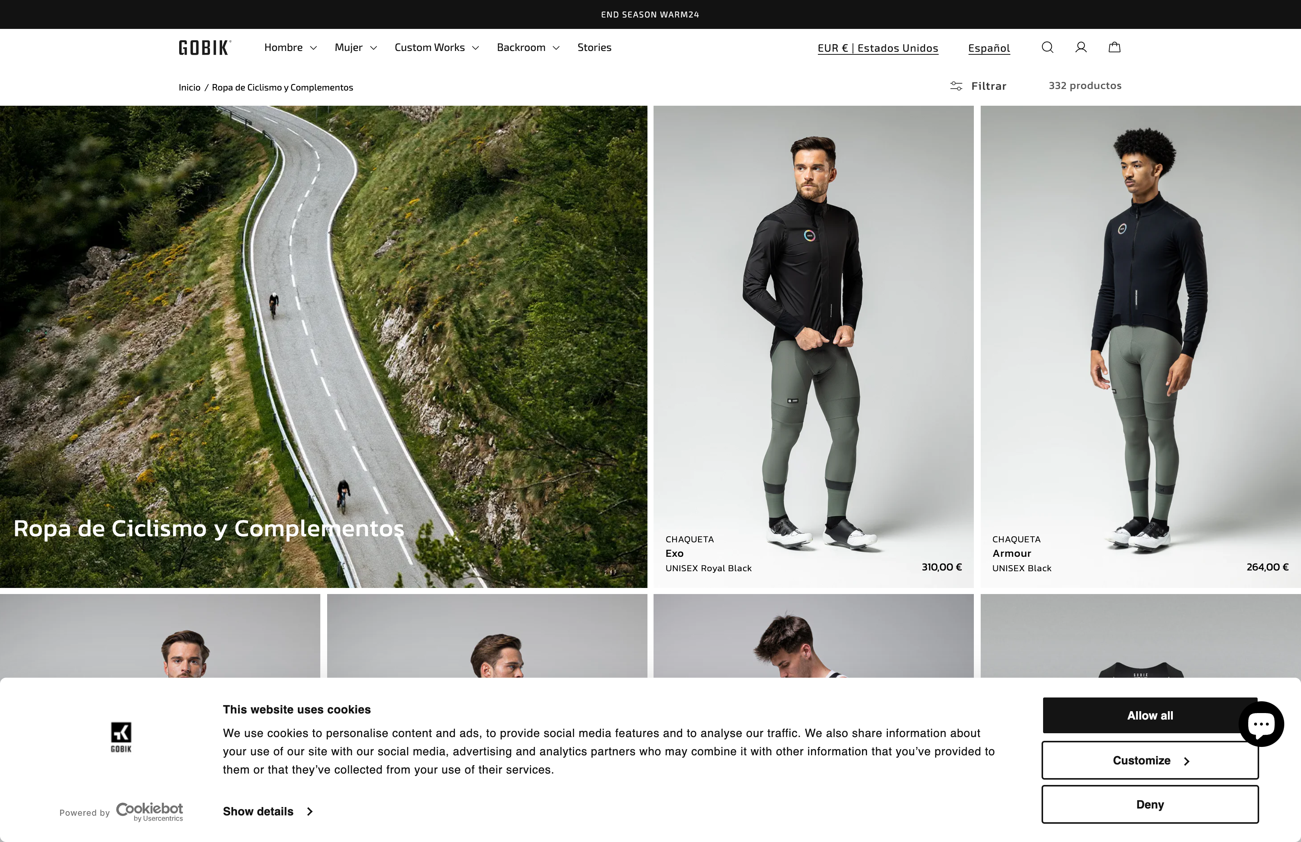Viewport: 1301px width, 842px height.
Task: Deny all cookies
Action: 1149,804
